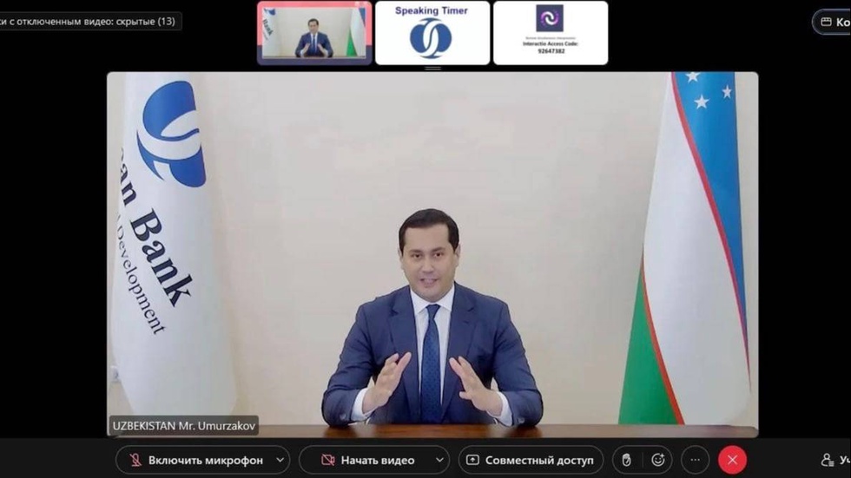Viewport: 851px width, 478px height.
Task: Click 'Совместный доступ' share button
Action: click(x=530, y=460)
